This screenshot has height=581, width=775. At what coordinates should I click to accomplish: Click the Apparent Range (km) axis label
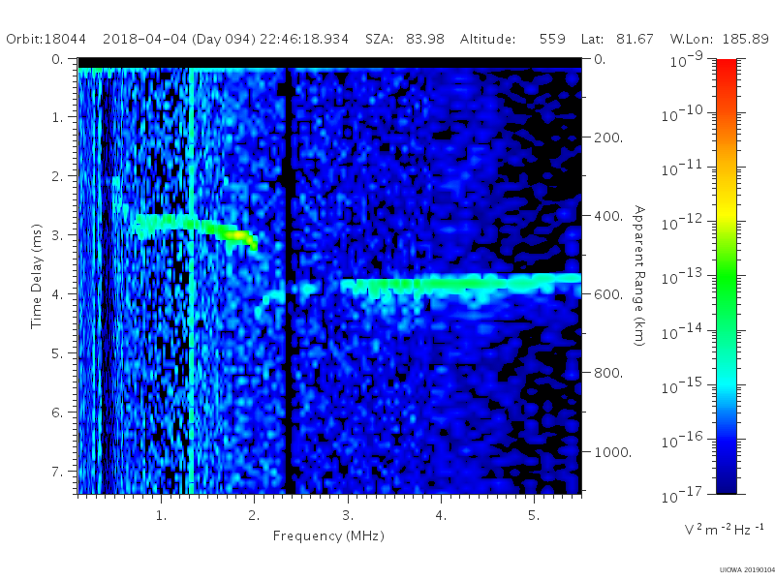(639, 276)
